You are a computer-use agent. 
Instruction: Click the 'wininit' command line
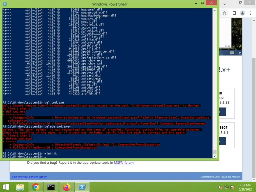(50, 153)
